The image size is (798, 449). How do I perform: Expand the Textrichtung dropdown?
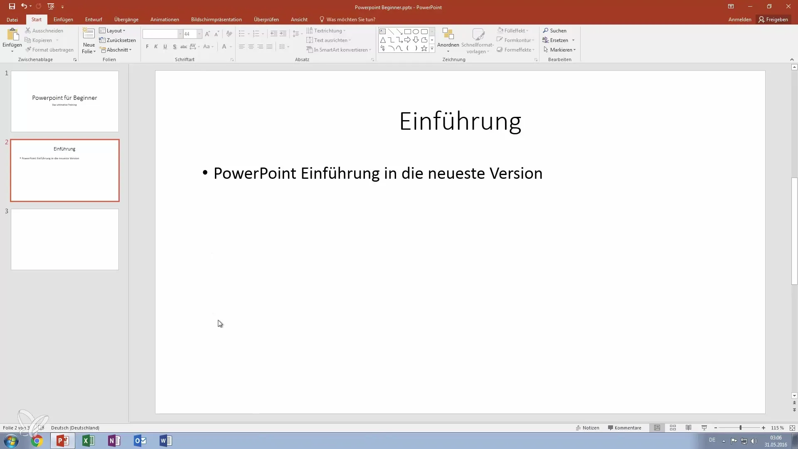tap(326, 31)
